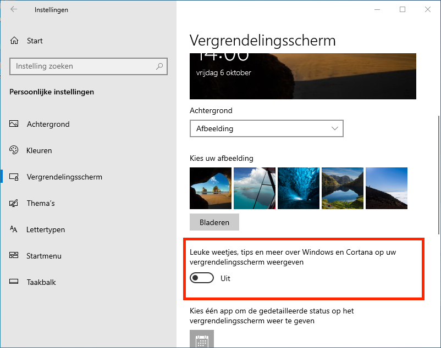Select the mountain lake reflection picture
The height and width of the screenshot is (348, 441).
point(343,188)
